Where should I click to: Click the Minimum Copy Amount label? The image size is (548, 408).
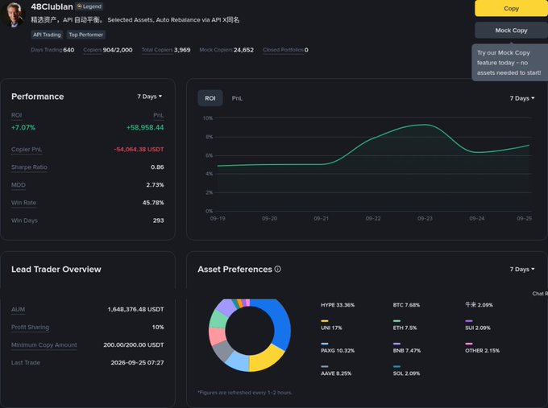(x=44, y=344)
